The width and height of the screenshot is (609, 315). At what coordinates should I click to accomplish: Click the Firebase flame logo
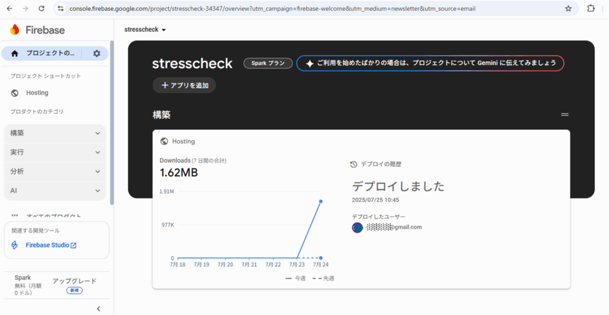(x=15, y=30)
